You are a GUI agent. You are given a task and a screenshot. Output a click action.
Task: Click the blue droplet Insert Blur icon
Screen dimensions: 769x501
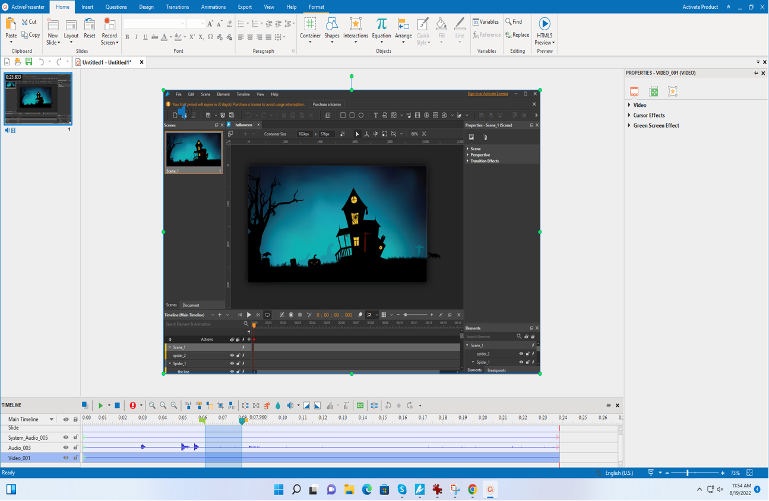(278, 406)
